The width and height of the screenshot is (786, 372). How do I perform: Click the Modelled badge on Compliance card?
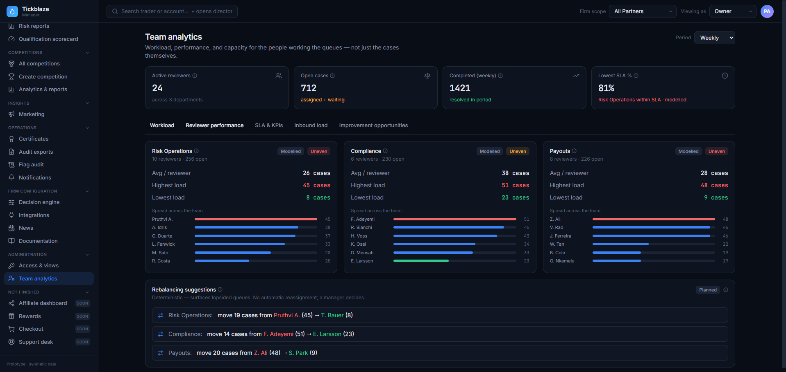(x=490, y=151)
